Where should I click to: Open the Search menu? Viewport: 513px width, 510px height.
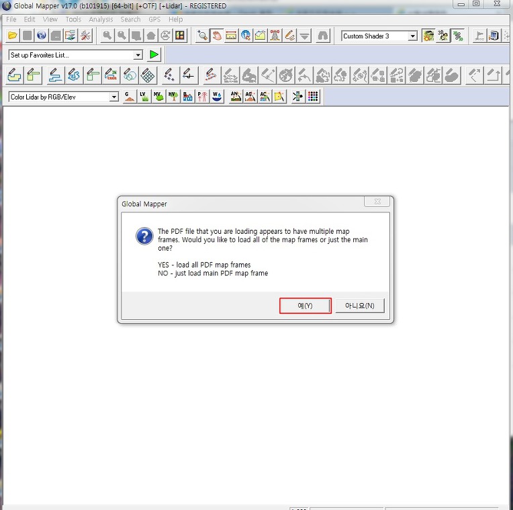point(130,19)
